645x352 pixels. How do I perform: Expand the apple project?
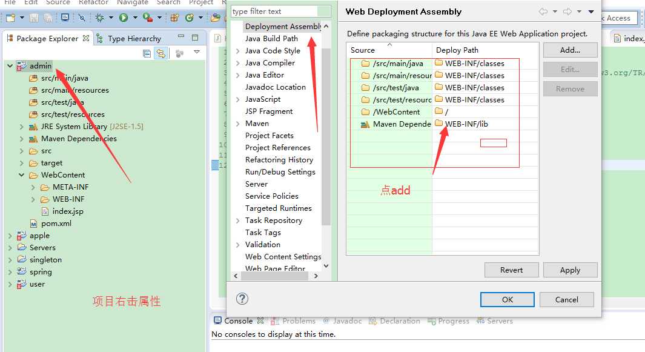[x=10, y=236]
